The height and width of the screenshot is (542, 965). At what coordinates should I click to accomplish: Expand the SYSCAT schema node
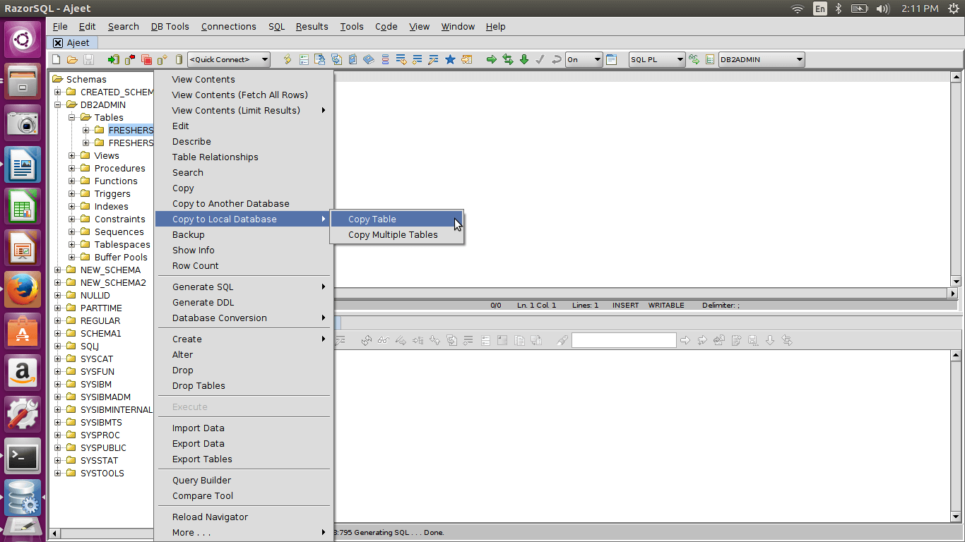point(58,359)
